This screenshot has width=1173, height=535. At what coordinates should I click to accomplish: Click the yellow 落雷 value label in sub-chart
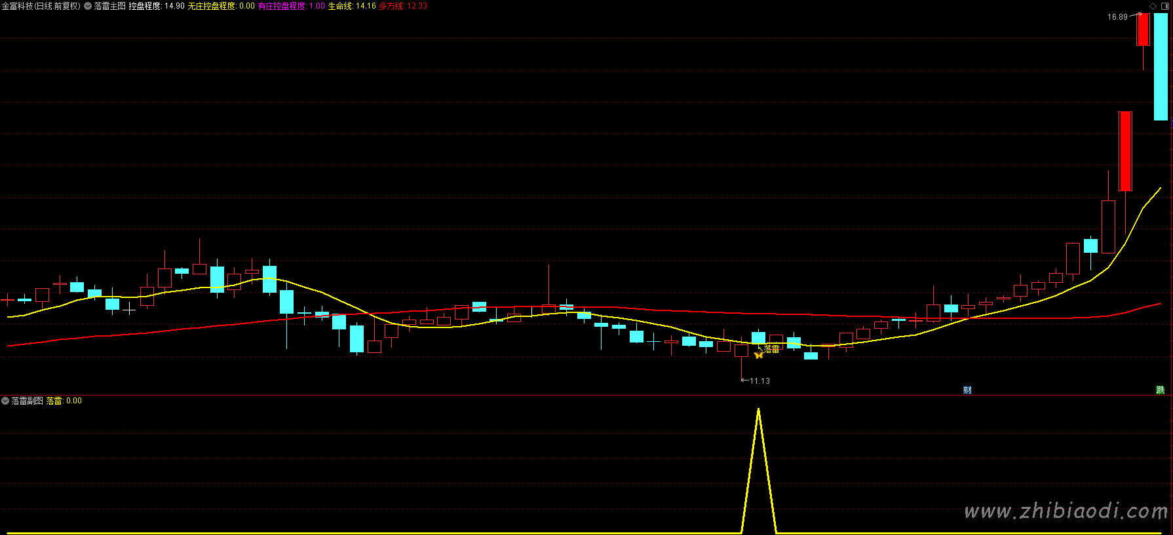click(x=64, y=401)
